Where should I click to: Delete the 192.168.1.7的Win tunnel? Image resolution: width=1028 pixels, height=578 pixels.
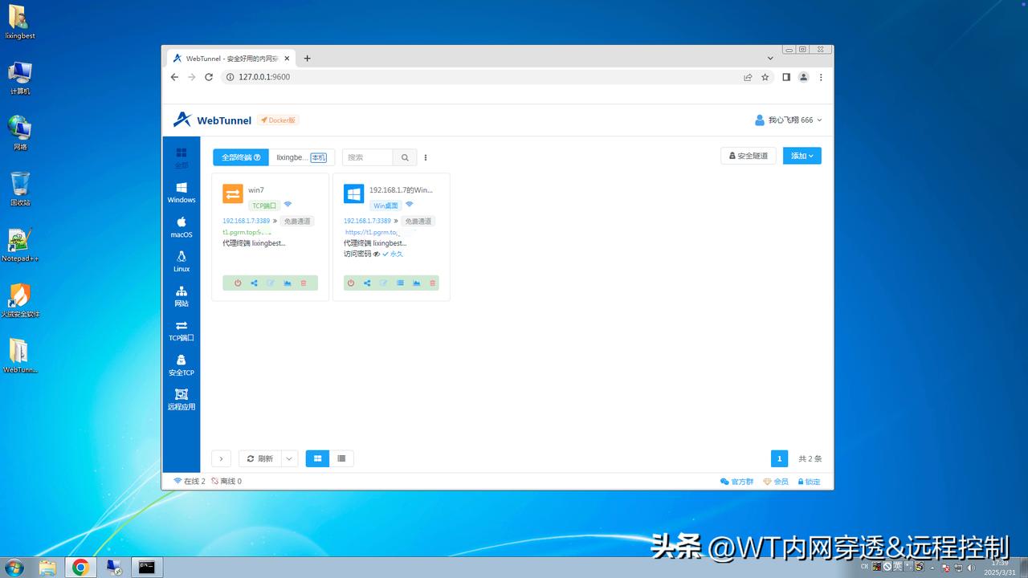[433, 283]
